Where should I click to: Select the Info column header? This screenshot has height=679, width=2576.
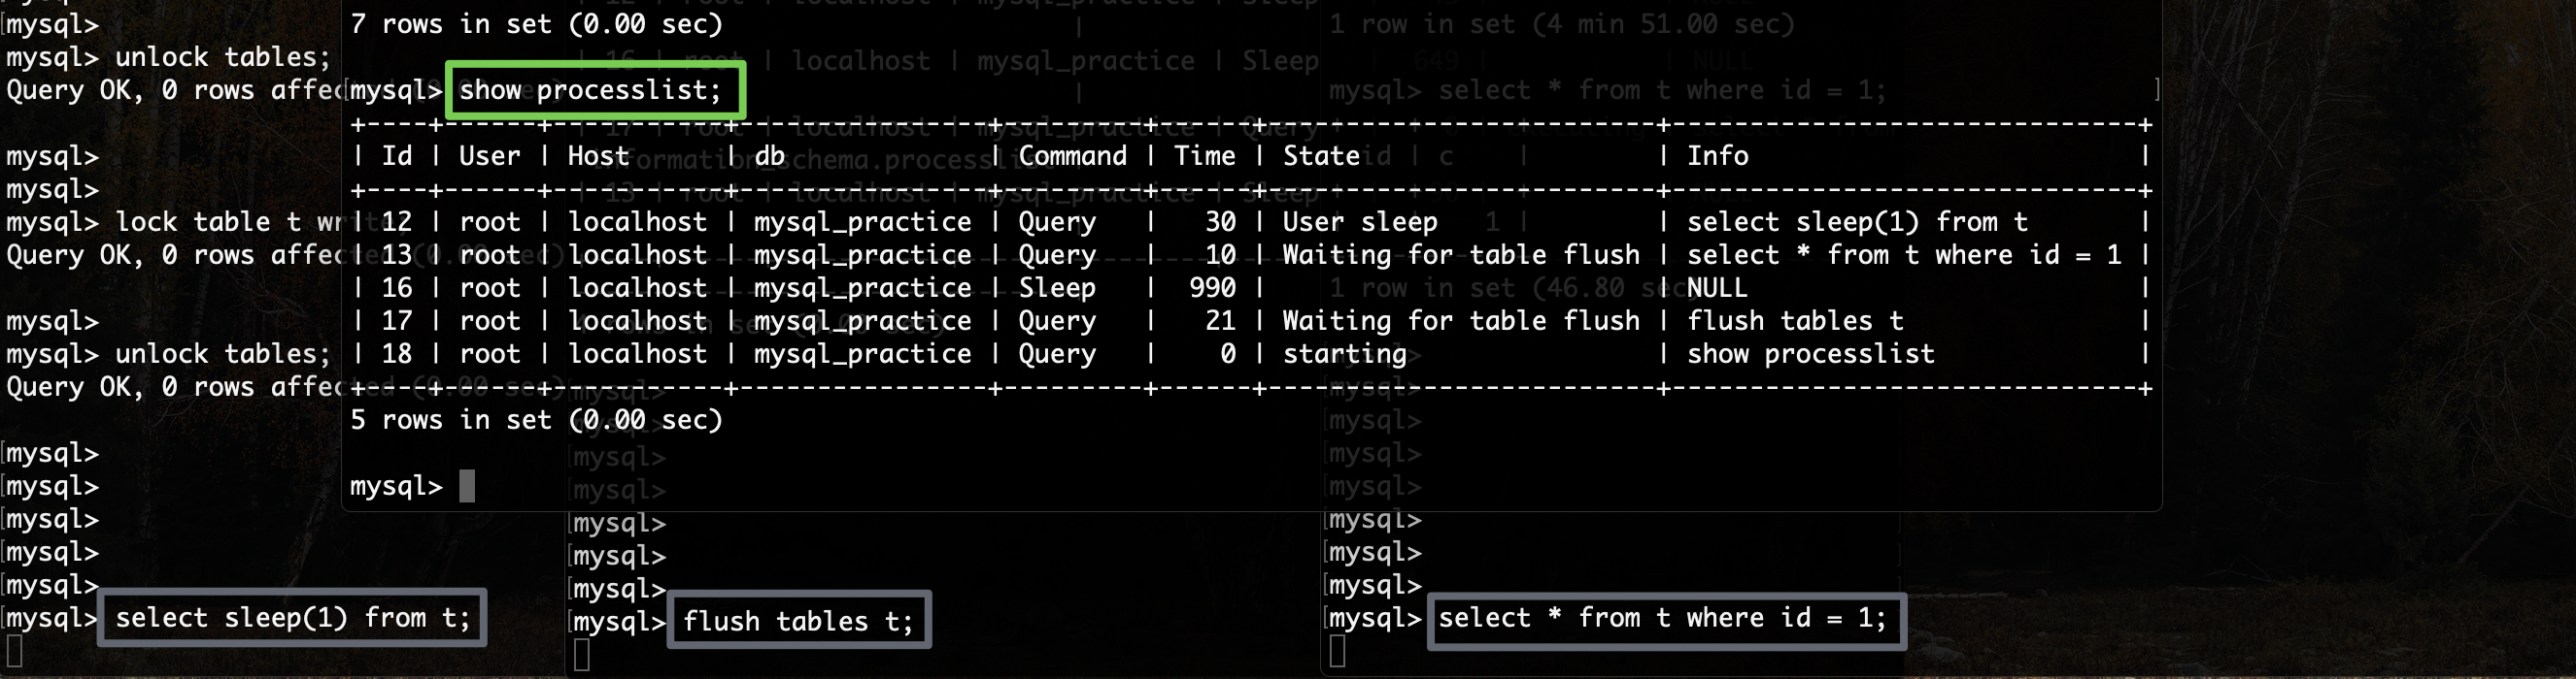click(1718, 156)
